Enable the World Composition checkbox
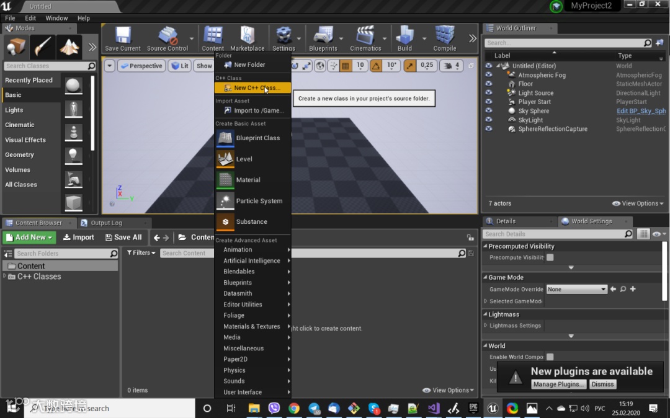This screenshot has width=670, height=418. 550,357
